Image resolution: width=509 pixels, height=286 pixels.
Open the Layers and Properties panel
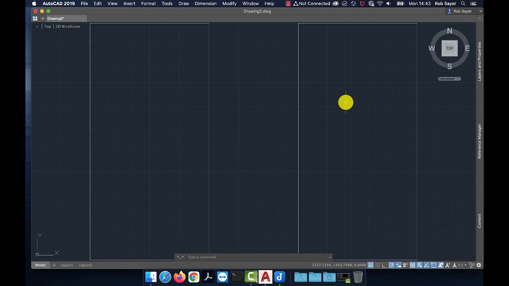point(479,61)
